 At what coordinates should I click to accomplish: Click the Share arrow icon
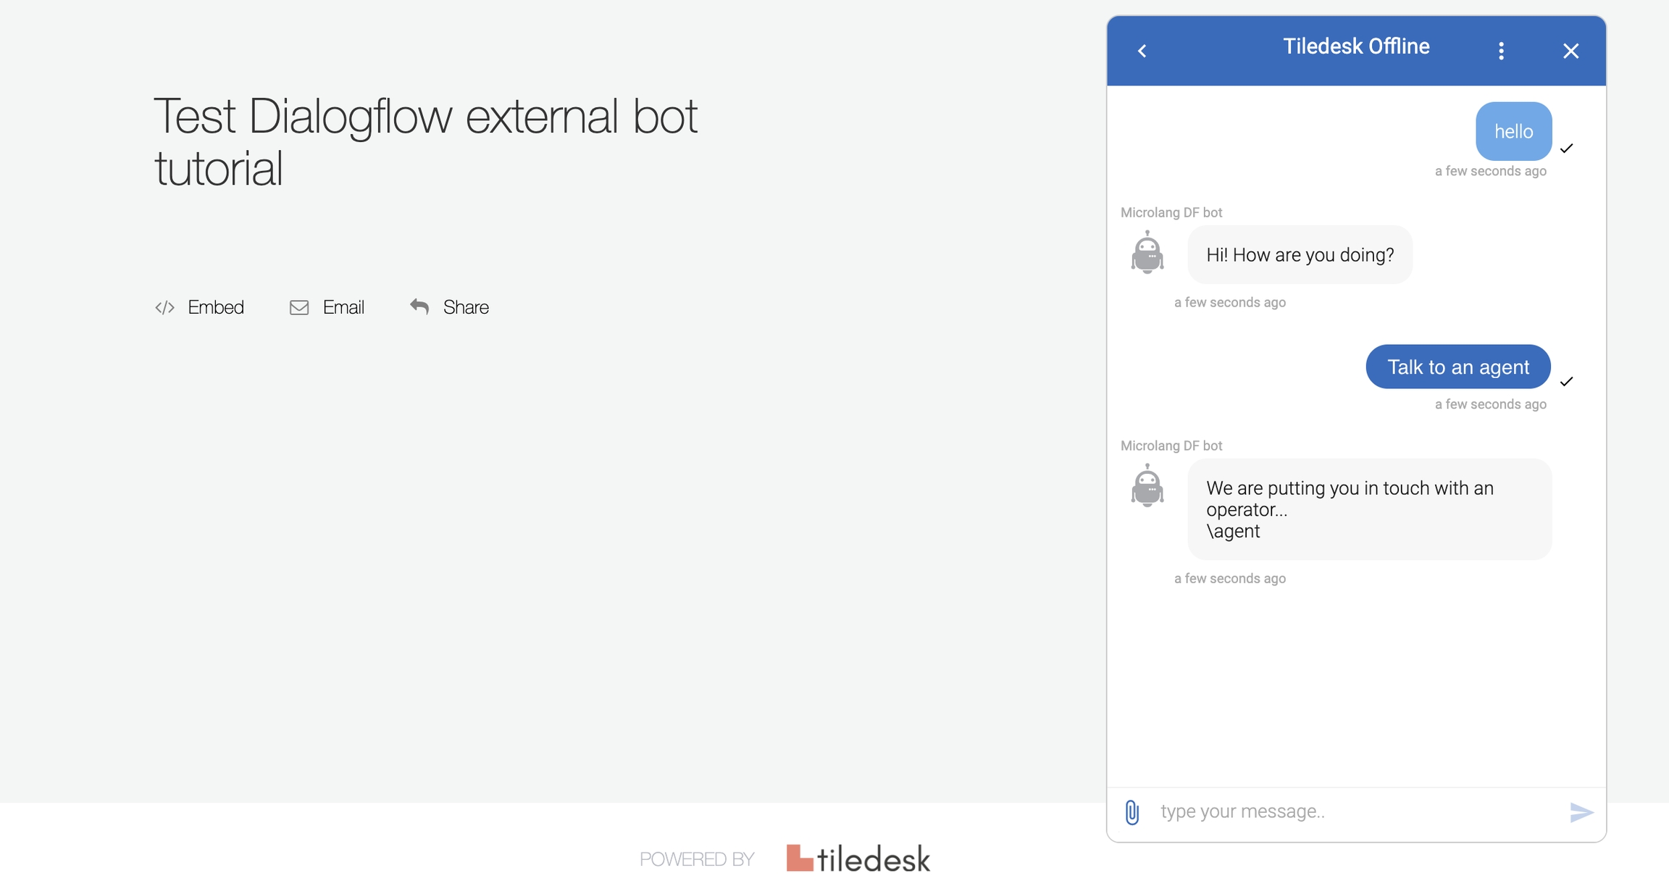click(x=419, y=306)
